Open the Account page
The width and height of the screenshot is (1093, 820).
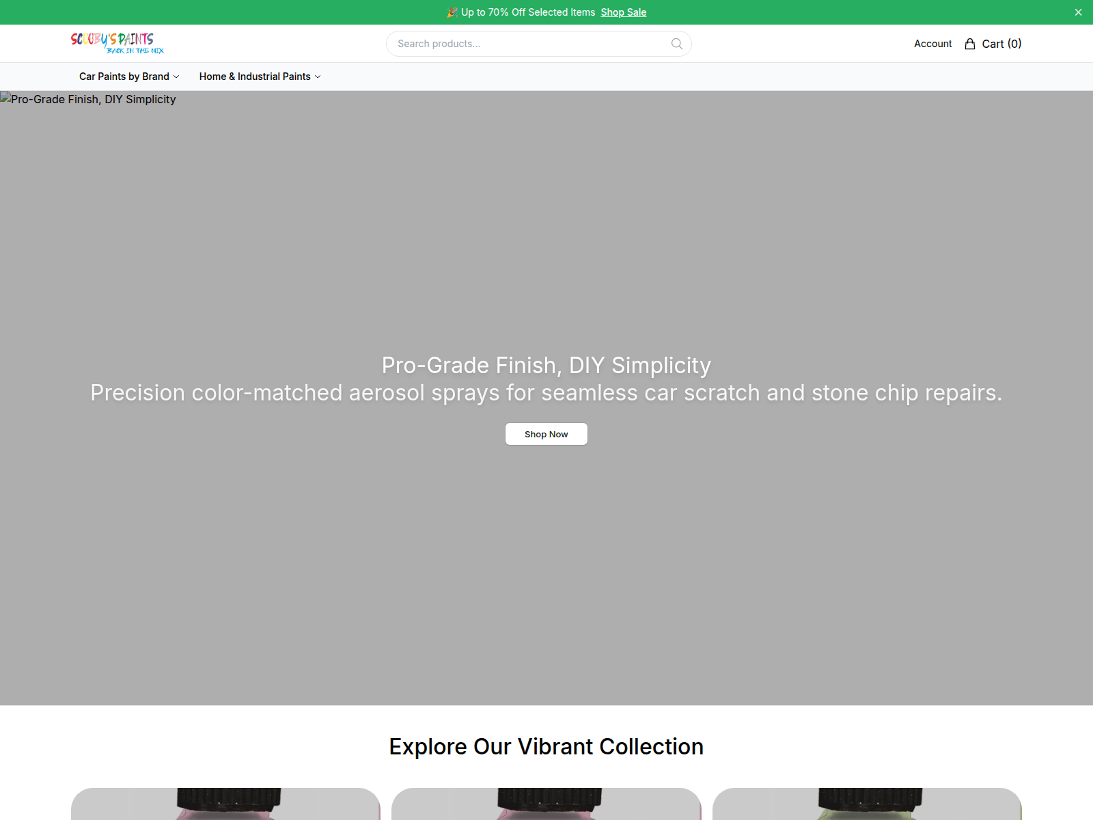click(x=932, y=44)
